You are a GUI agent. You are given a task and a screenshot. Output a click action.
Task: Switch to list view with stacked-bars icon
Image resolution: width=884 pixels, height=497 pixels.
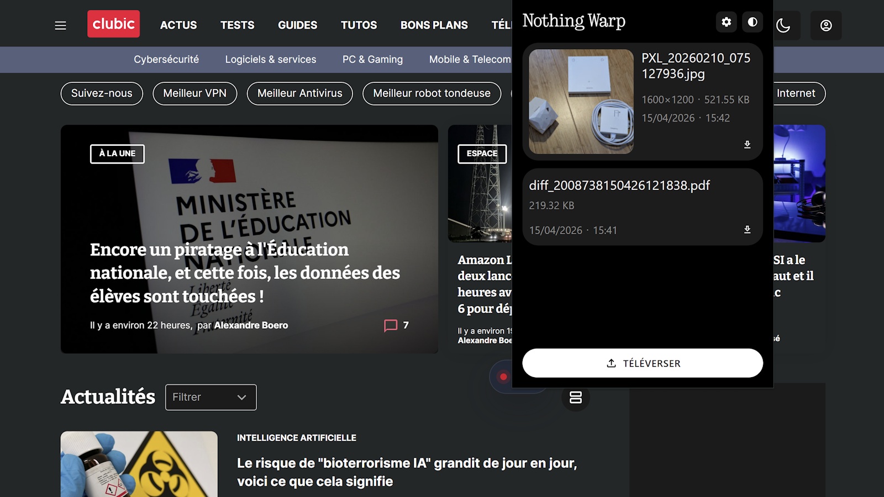click(576, 396)
